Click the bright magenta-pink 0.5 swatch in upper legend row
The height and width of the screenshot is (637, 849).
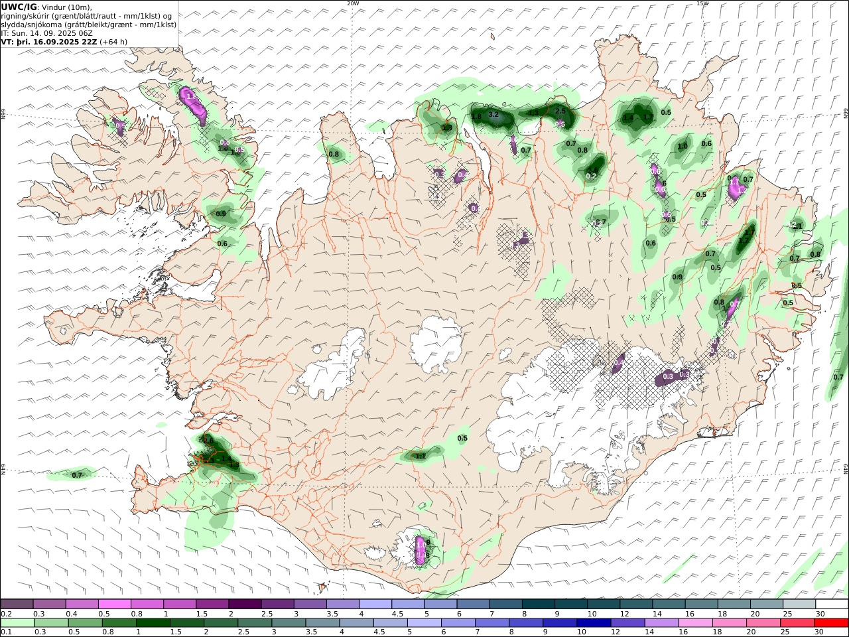pyautogui.click(x=115, y=604)
